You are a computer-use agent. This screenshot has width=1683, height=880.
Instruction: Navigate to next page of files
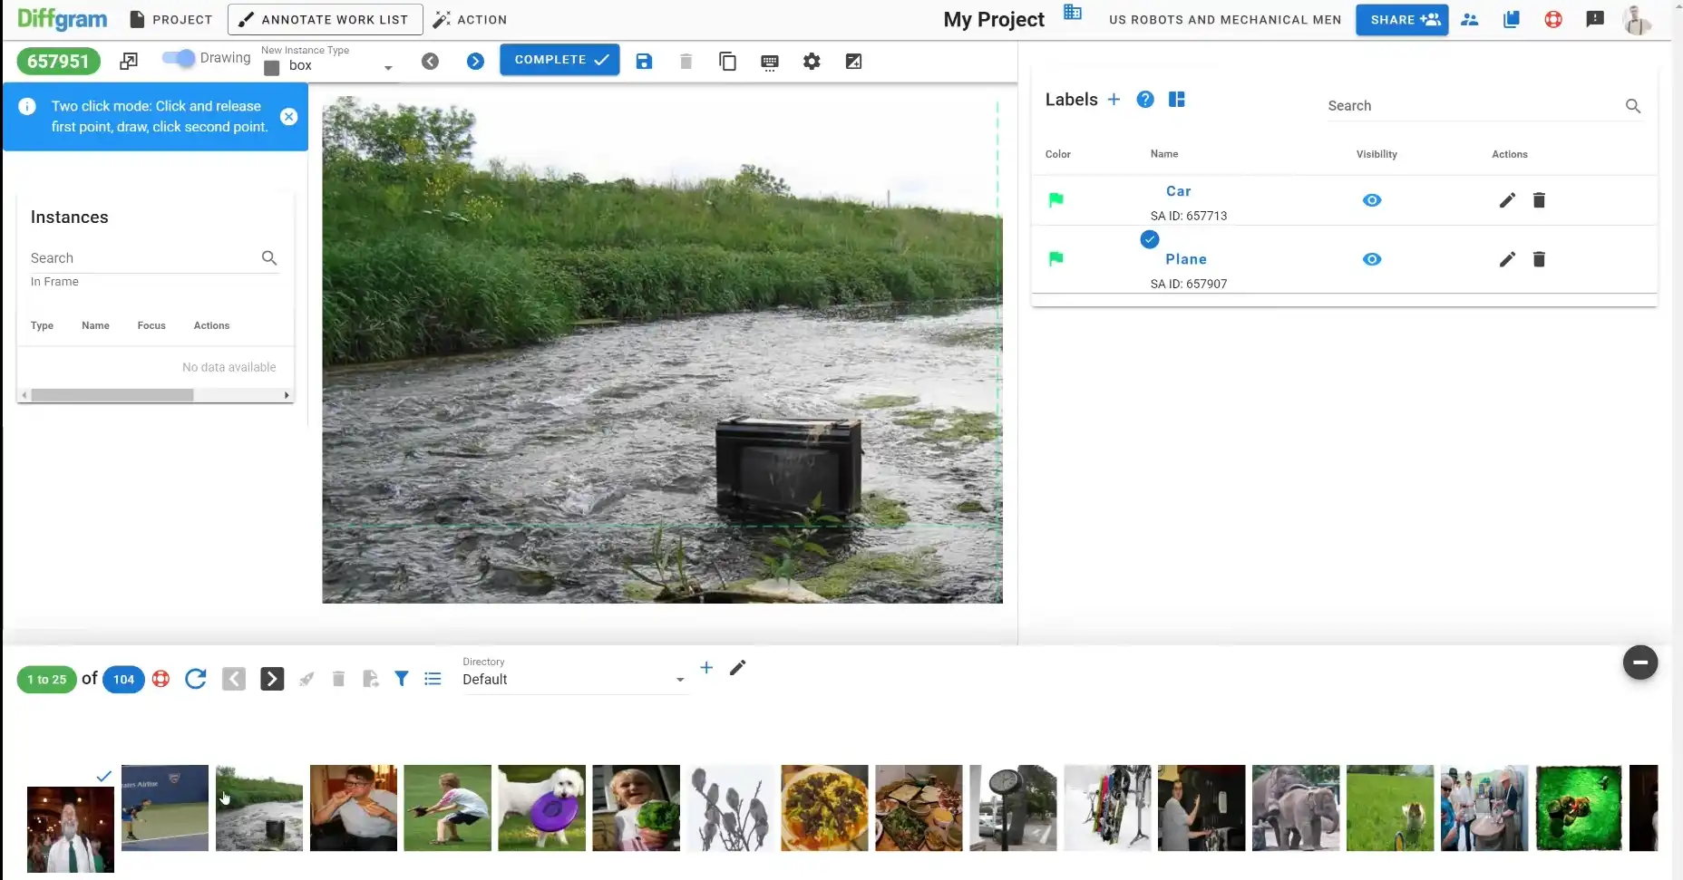[272, 679]
